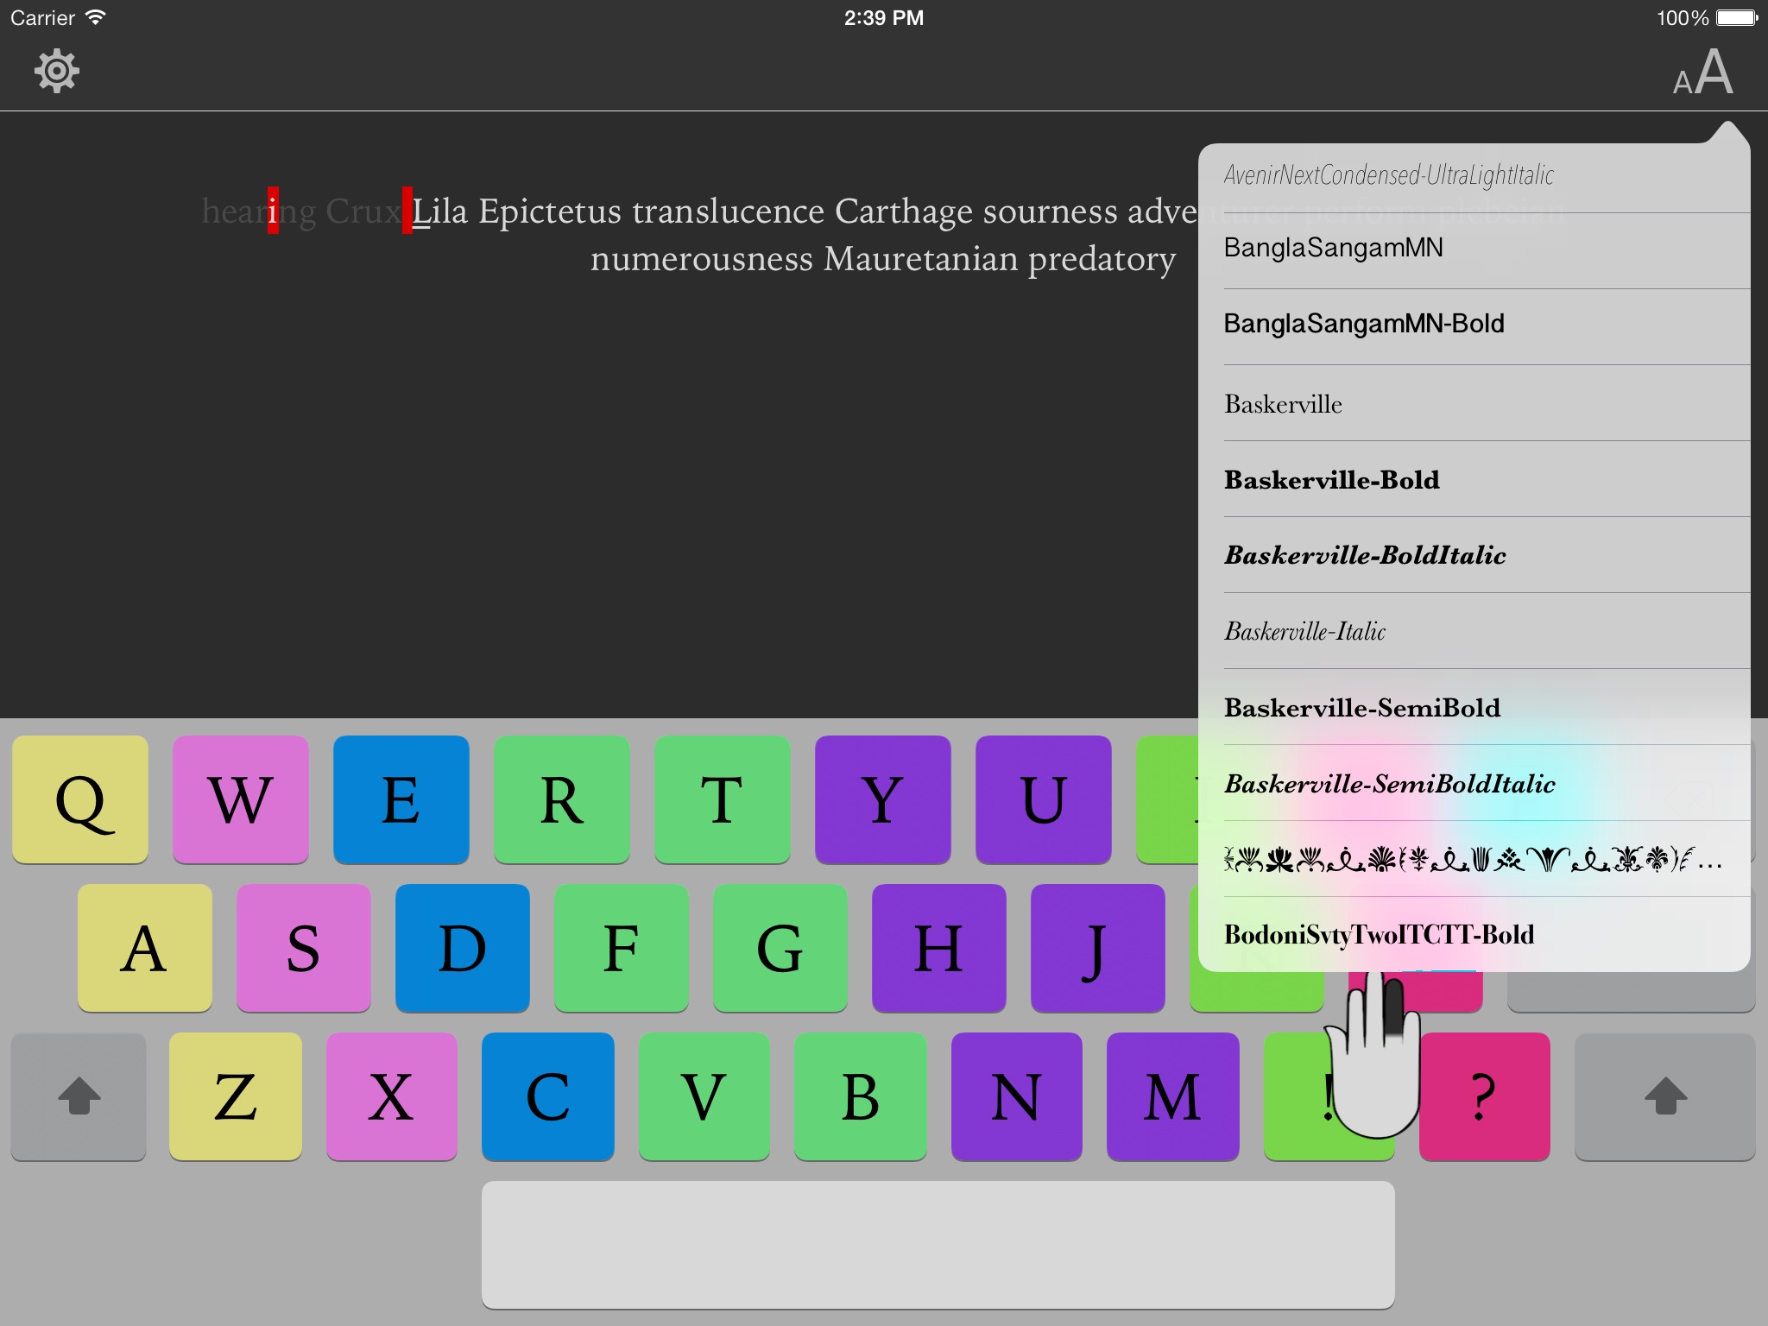Tap the yellow Q key
Screen dimensions: 1768x1326
pos(80,799)
